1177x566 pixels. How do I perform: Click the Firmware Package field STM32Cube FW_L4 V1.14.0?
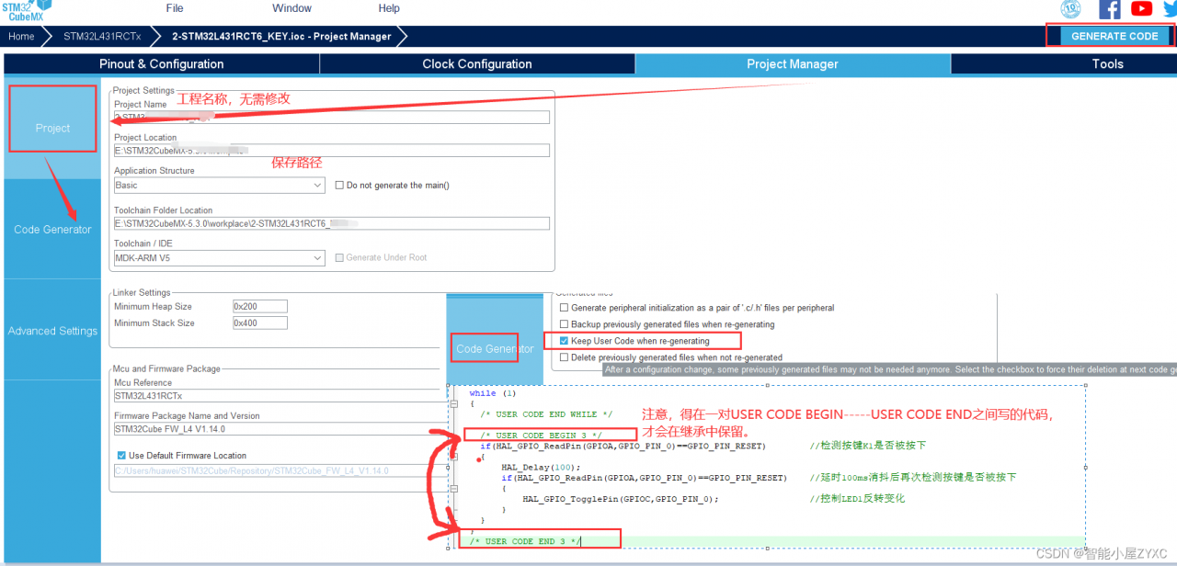click(280, 429)
